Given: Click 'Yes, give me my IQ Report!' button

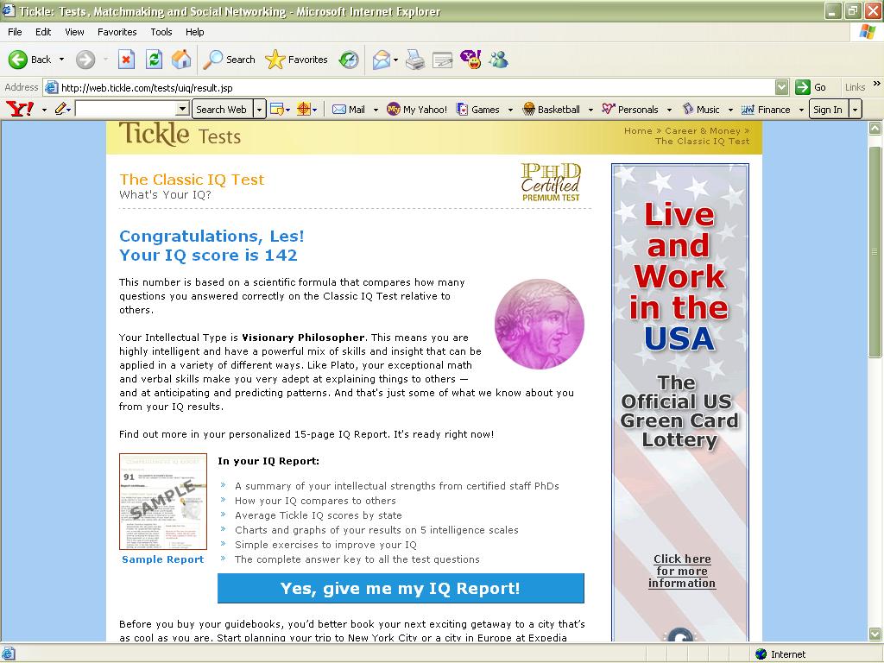Looking at the screenshot, I should pos(401,589).
